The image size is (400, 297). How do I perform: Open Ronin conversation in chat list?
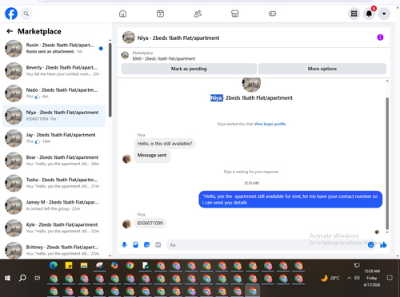(x=54, y=49)
